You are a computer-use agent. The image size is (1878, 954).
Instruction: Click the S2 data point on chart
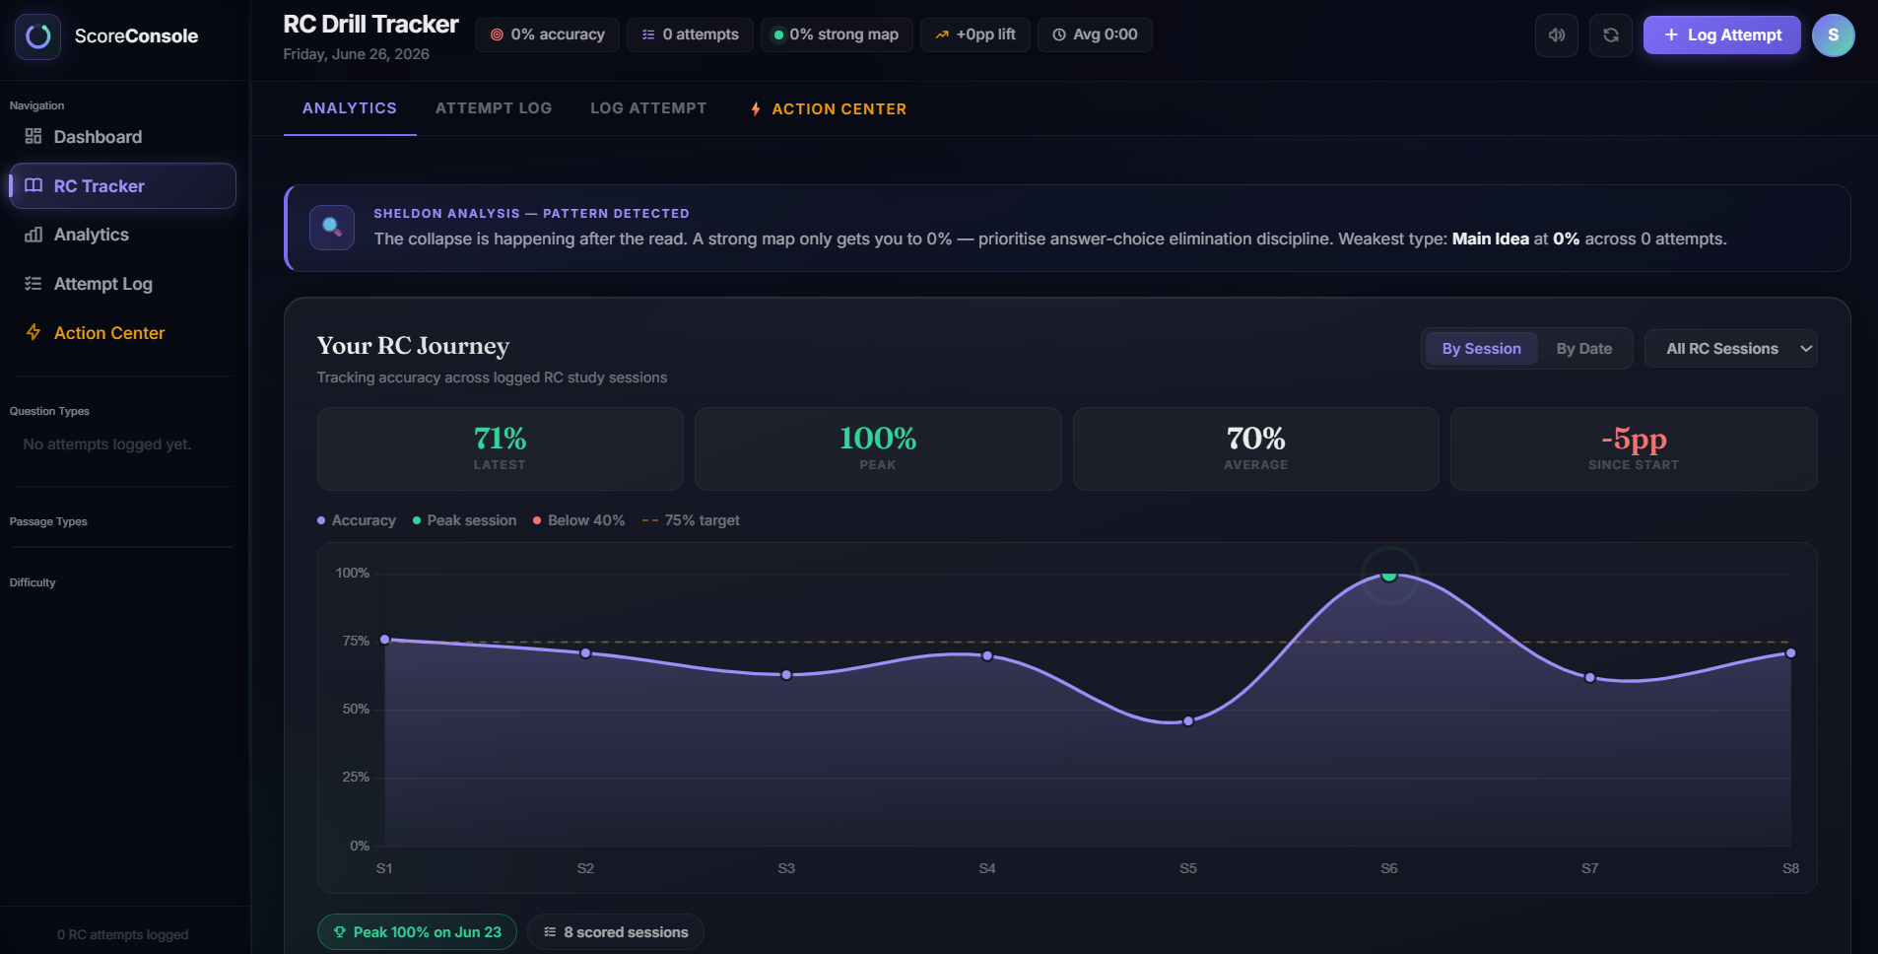(x=586, y=653)
